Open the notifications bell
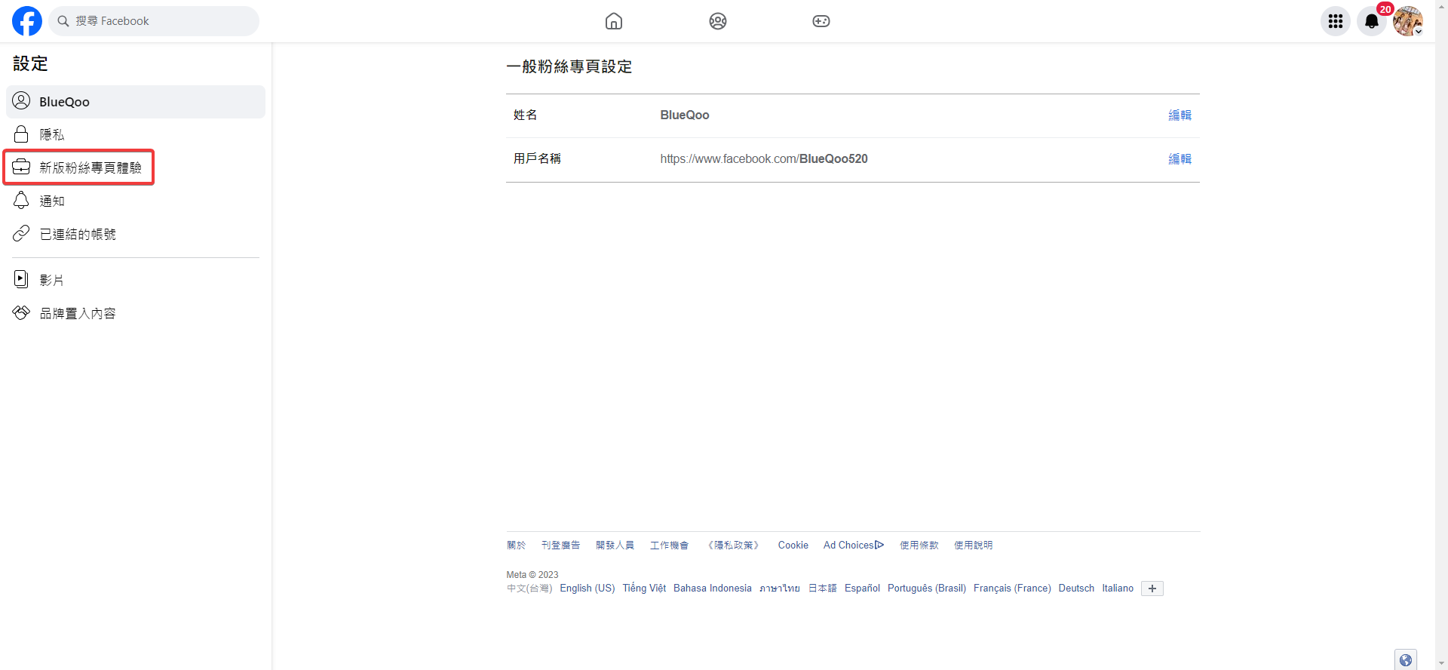This screenshot has width=1448, height=670. (1372, 21)
